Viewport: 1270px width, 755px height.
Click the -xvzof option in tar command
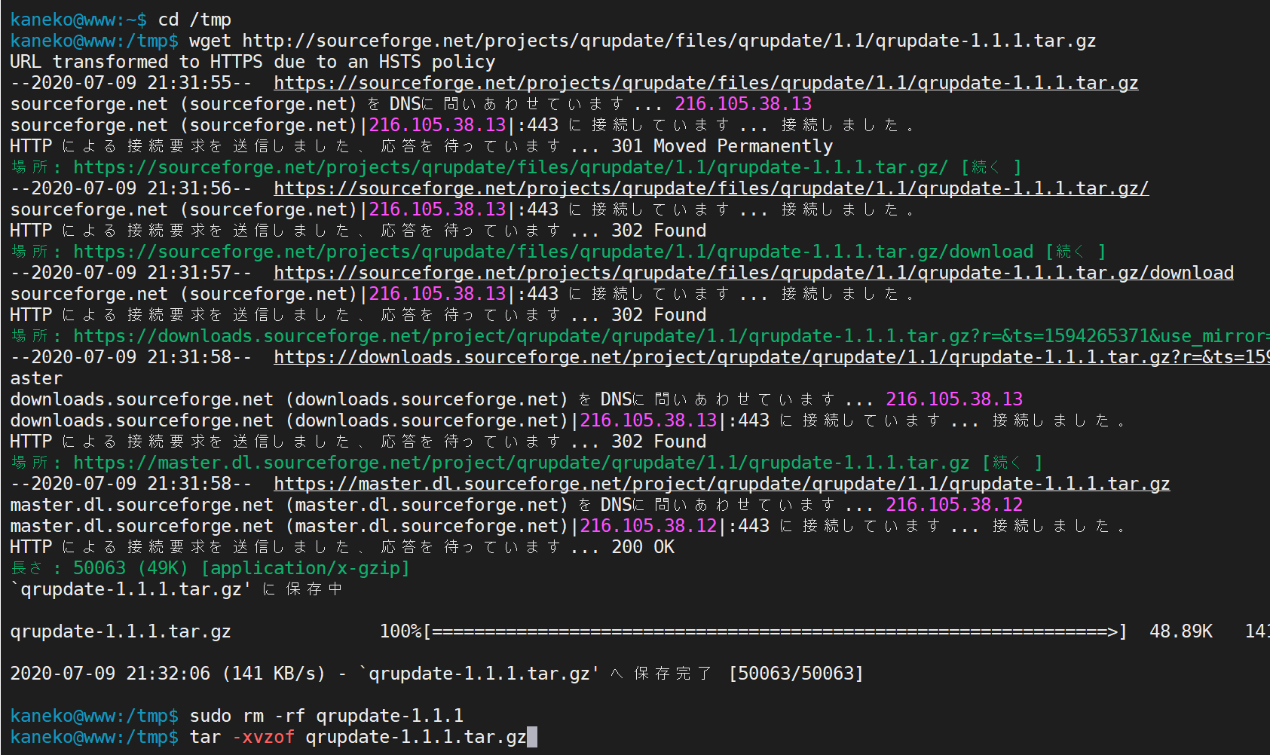pos(263,737)
